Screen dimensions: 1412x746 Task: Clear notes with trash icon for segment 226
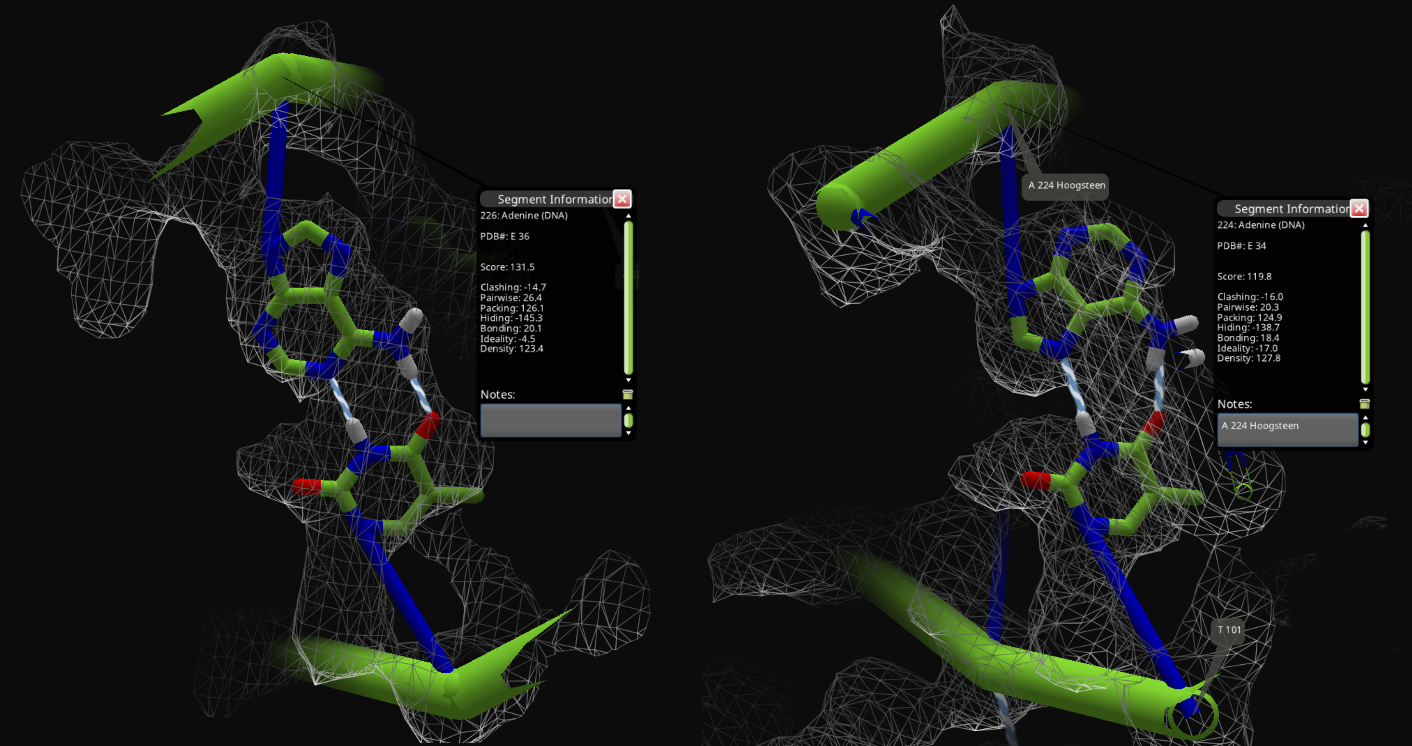[628, 394]
